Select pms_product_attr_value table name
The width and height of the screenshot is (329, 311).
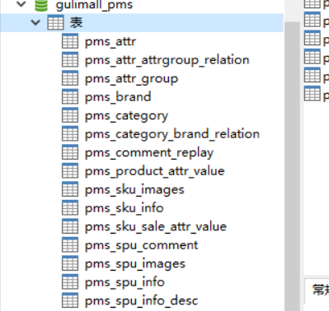point(155,171)
